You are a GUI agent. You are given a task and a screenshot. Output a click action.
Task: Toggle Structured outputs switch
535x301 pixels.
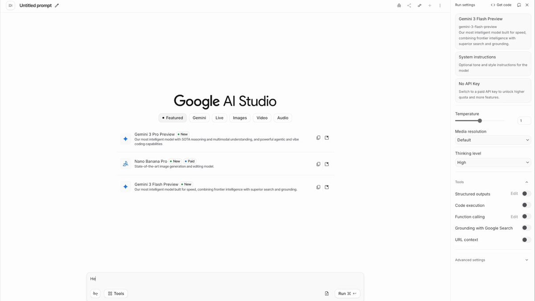tap(526, 194)
